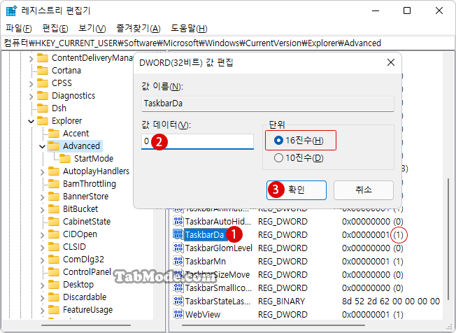Viewport: 456px width, 333px height.
Task: Confirm the dialog with 확인 button
Action: tap(297, 190)
